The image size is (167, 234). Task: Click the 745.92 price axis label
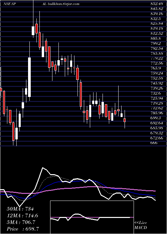156,83
